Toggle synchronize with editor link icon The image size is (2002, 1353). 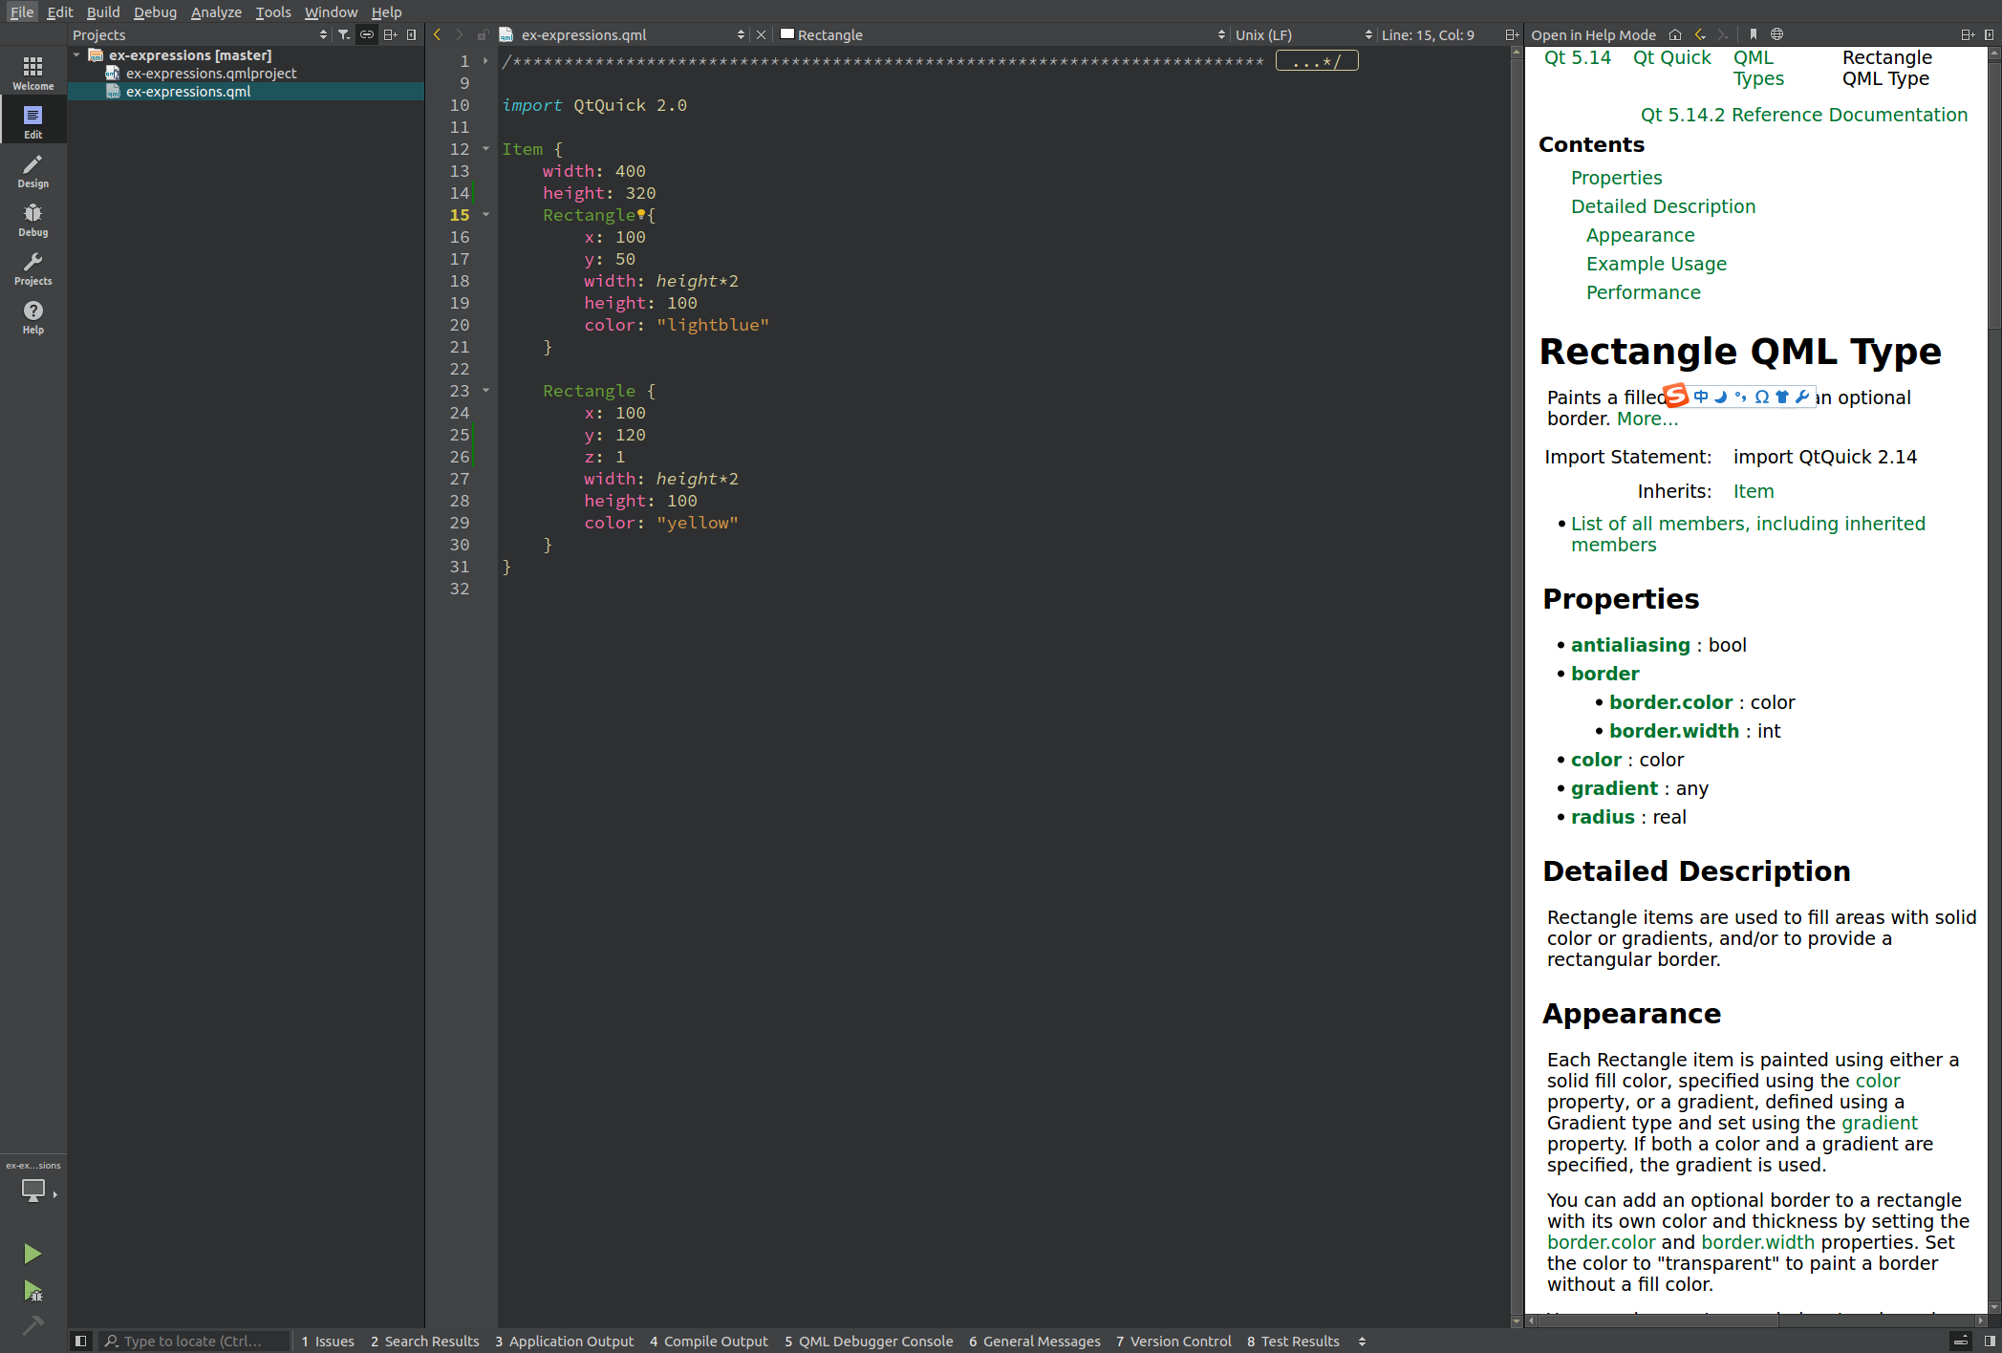367,34
